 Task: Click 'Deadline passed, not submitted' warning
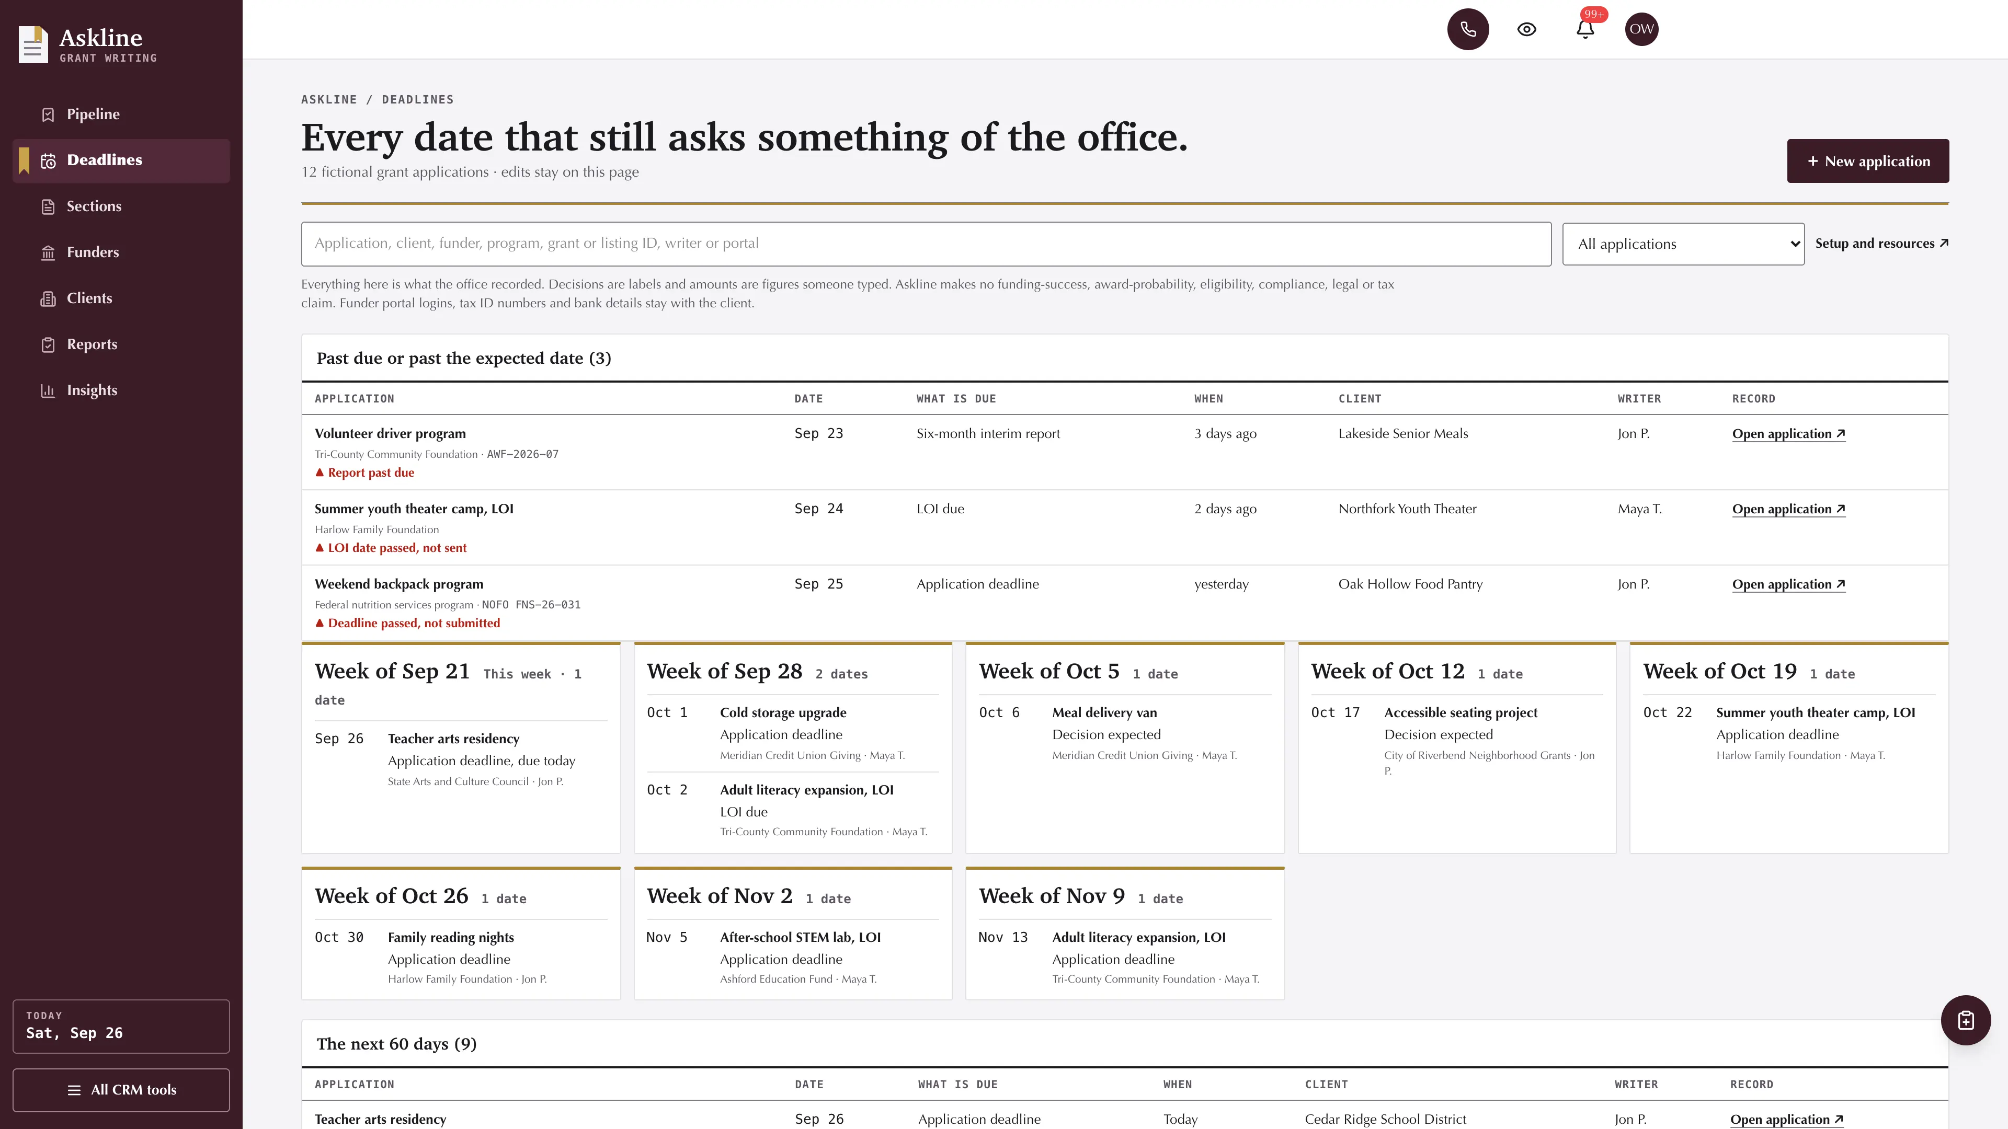tap(414, 623)
